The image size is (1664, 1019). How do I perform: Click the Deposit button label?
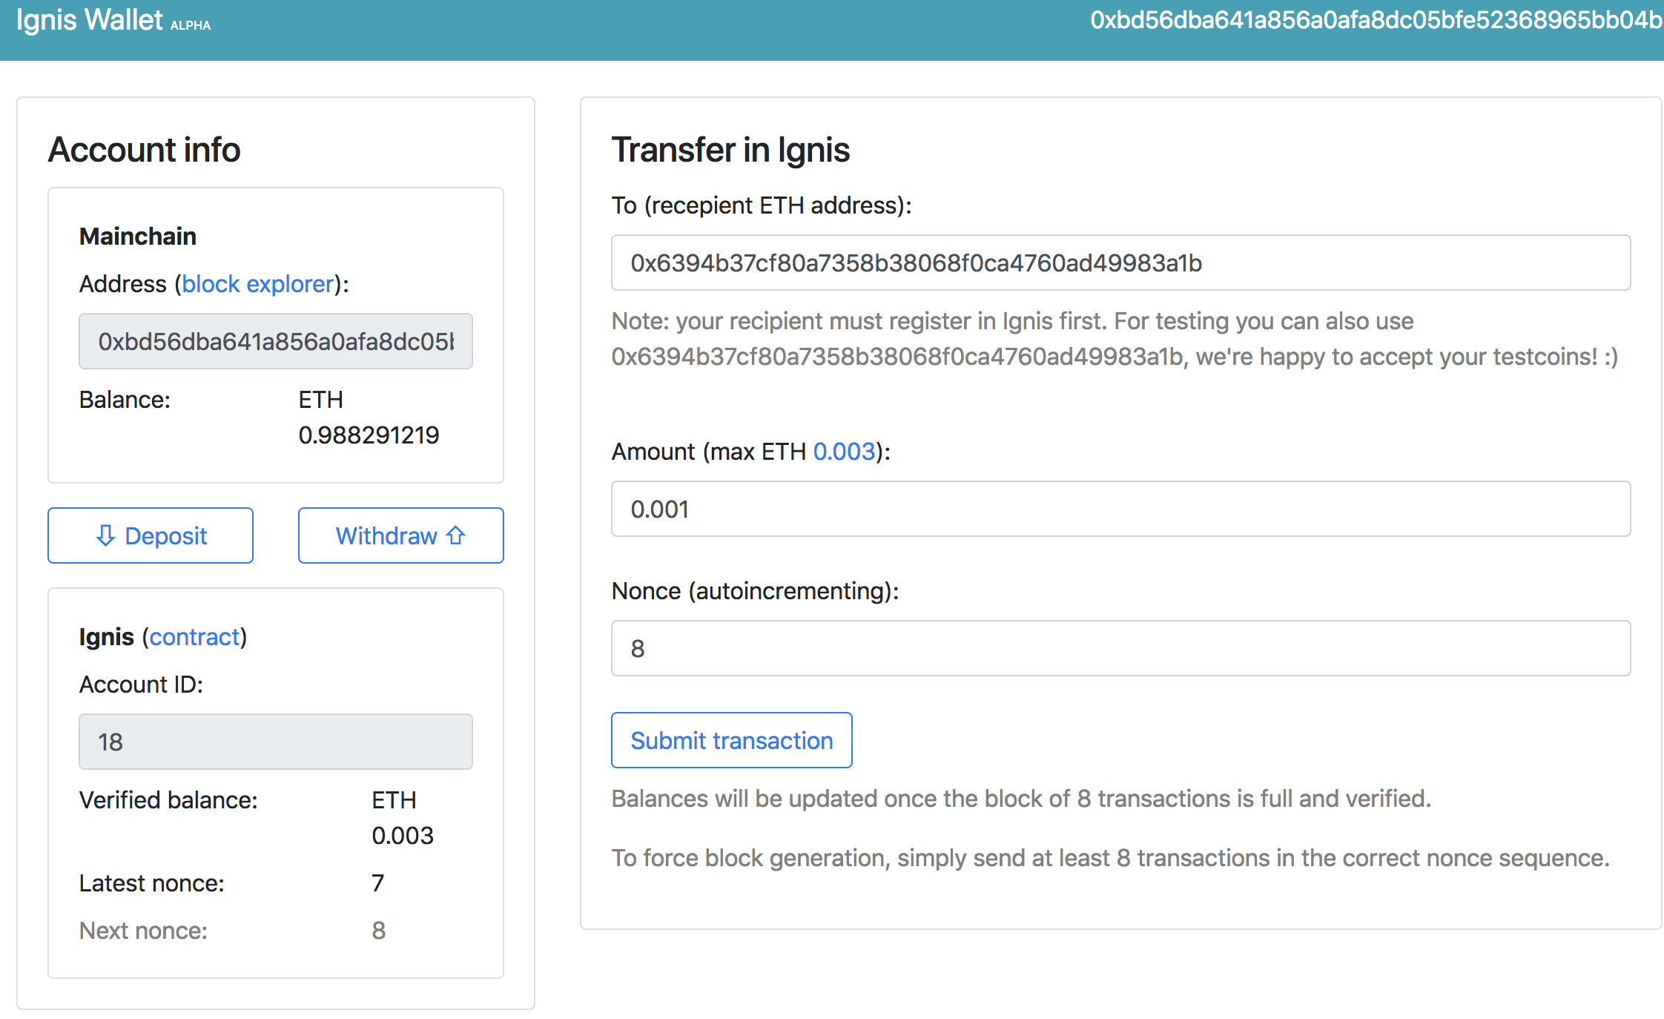coord(165,535)
